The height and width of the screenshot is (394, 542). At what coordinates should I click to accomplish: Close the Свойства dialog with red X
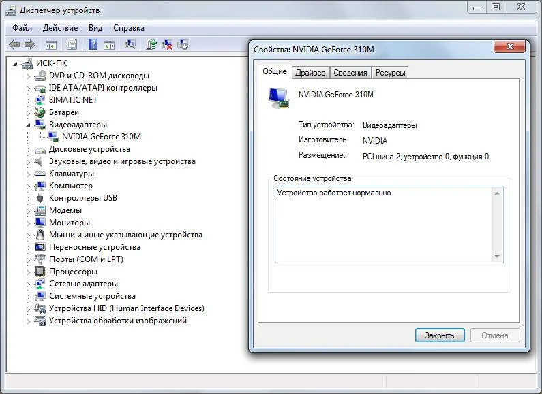click(x=510, y=46)
